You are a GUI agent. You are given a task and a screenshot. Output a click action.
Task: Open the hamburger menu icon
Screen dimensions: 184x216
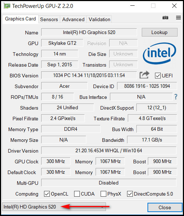pyautogui.click(x=178, y=18)
